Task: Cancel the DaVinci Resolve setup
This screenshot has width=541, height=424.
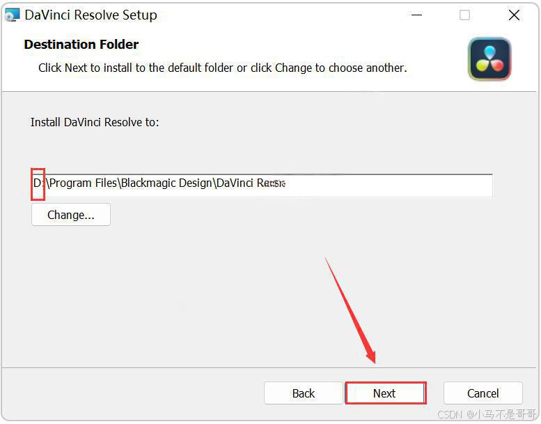Action: coord(483,393)
